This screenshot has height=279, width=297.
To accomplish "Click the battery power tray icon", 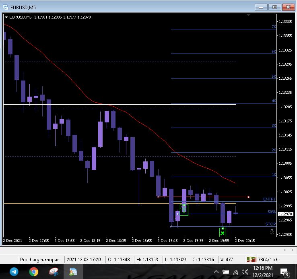I will click(x=226, y=272).
